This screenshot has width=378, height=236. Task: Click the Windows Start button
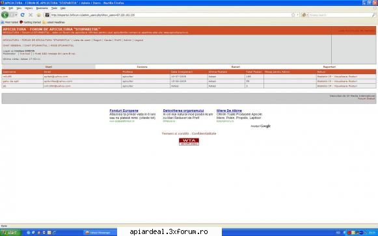pyautogui.click(x=10, y=232)
